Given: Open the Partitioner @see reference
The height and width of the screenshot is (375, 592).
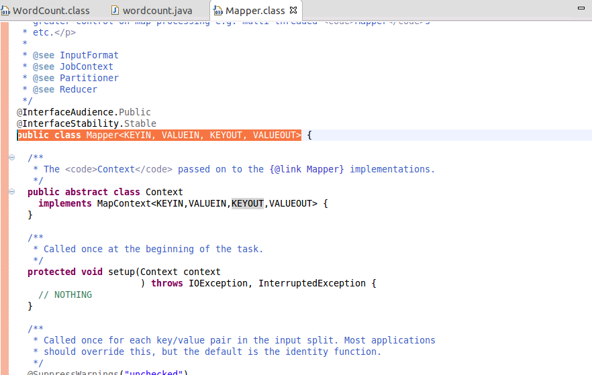Looking at the screenshot, I should [89, 78].
